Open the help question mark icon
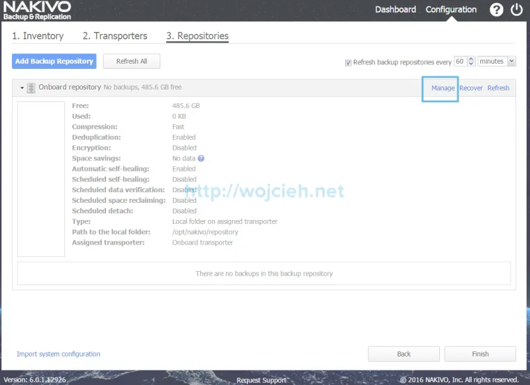Image resolution: width=530 pixels, height=385 pixels. [496, 9]
